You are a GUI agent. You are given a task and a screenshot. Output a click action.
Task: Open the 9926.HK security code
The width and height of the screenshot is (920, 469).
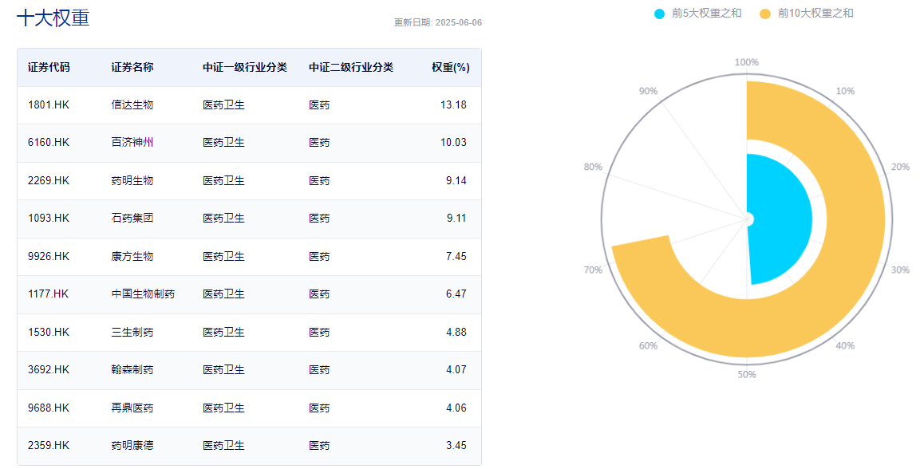click(x=49, y=256)
